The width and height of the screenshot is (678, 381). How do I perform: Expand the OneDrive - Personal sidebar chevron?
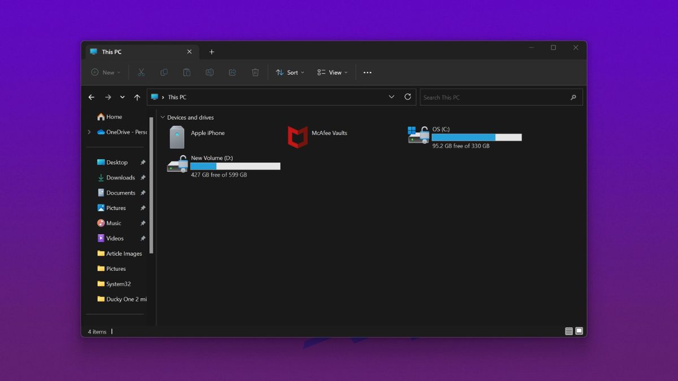[89, 132]
